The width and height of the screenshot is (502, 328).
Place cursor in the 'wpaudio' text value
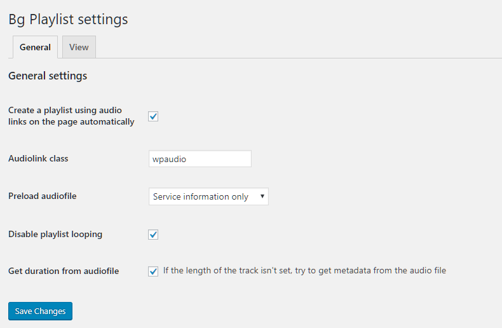point(169,159)
